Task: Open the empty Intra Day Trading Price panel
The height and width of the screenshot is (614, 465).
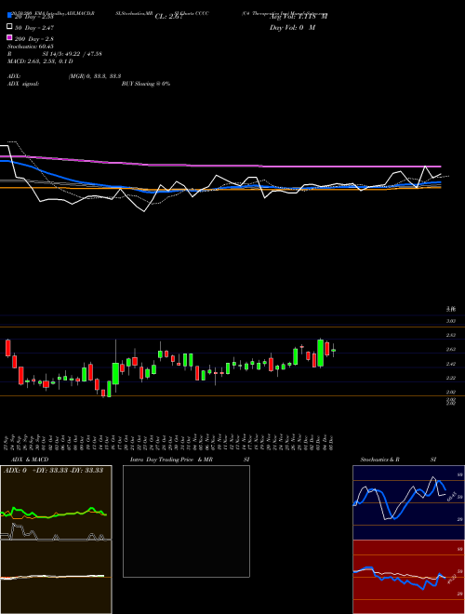Action: 186,521
